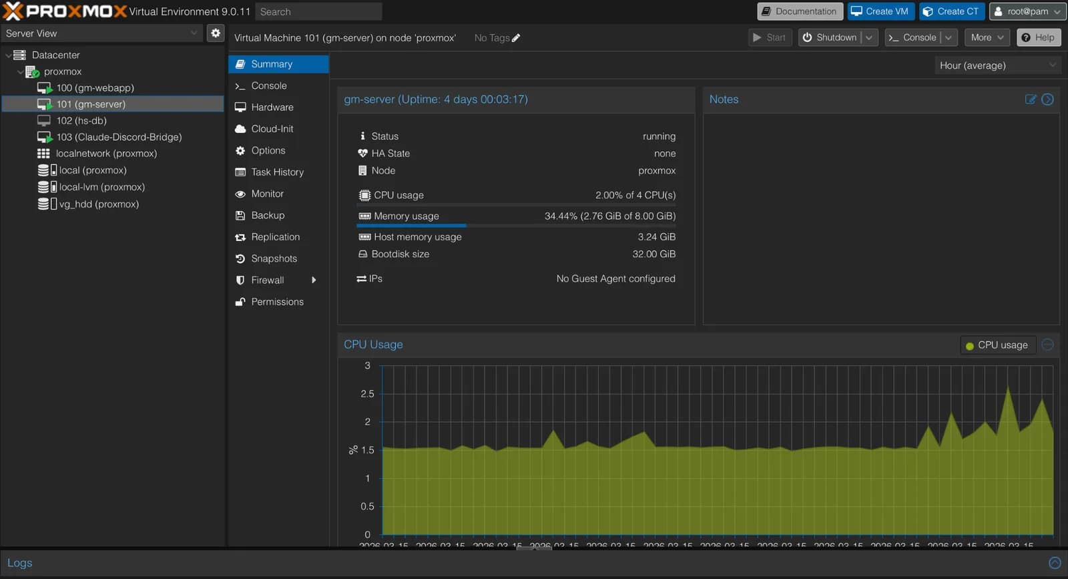Click the local-lvm storage icon
Screen dimensions: 1068x579
coord(47,187)
